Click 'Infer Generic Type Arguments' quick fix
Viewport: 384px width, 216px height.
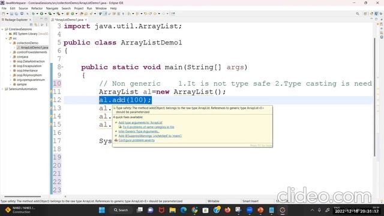point(139,131)
